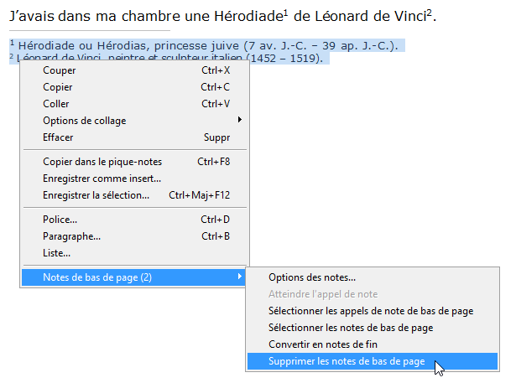
Task: Expand the Options de collage submenu
Action: click(134, 121)
